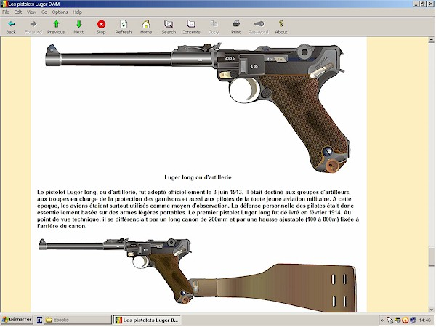Open the File menu

pyautogui.click(x=6, y=12)
